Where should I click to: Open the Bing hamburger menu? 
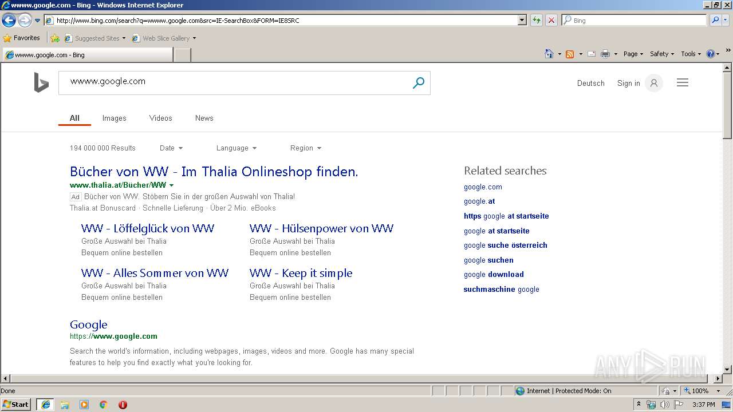(682, 83)
